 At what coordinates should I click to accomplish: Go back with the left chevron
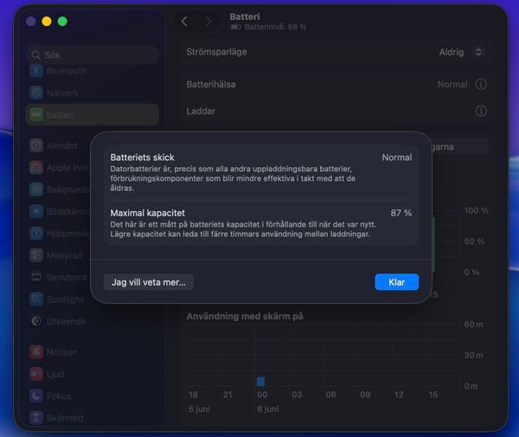point(184,22)
